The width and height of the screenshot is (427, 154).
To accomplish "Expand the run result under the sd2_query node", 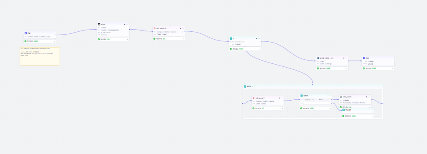I will [282, 108].
